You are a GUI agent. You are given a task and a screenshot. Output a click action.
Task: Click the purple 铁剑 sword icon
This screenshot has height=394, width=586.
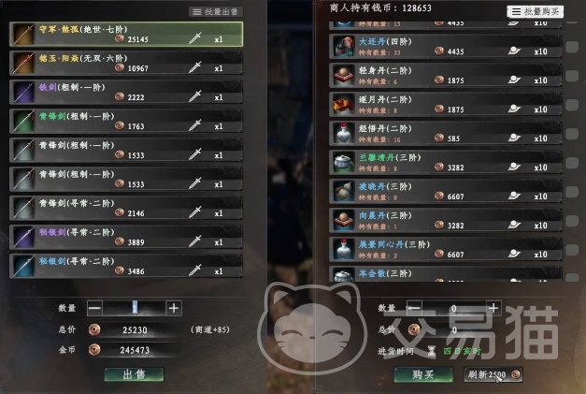point(23,92)
